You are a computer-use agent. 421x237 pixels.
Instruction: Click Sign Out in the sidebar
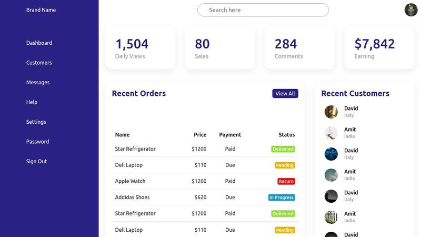point(36,161)
